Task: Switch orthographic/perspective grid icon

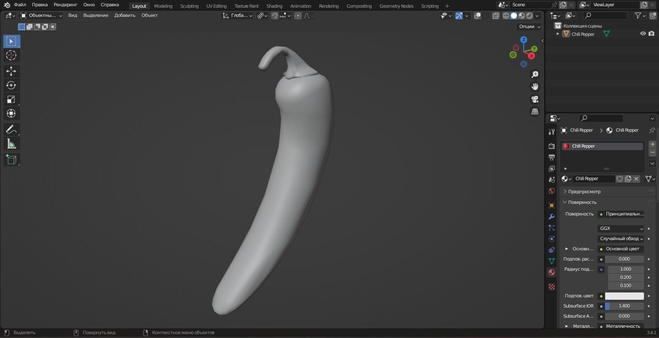Action: tap(535, 111)
